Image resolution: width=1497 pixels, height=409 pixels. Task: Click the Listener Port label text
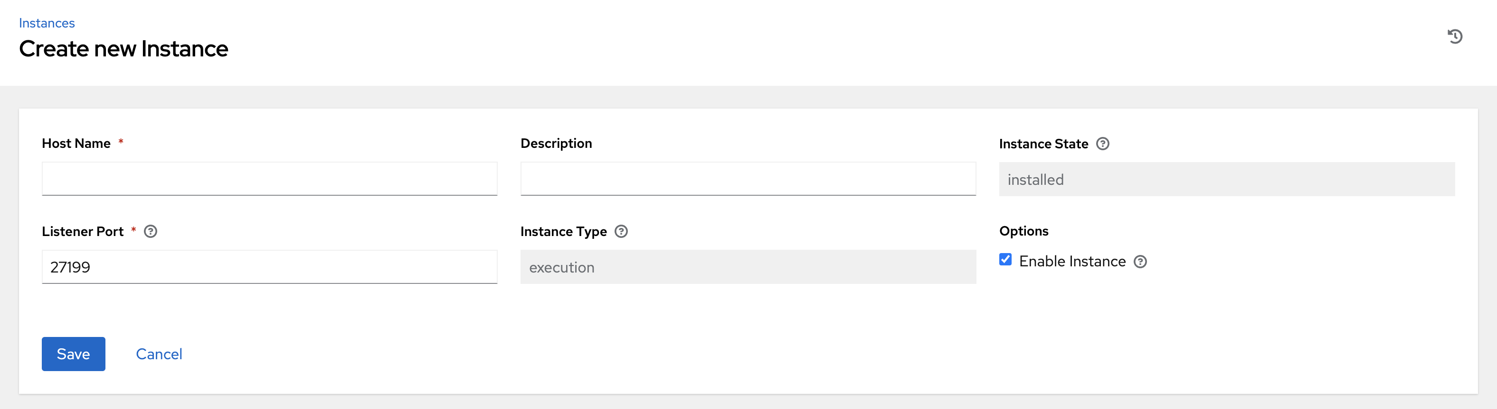pos(83,231)
